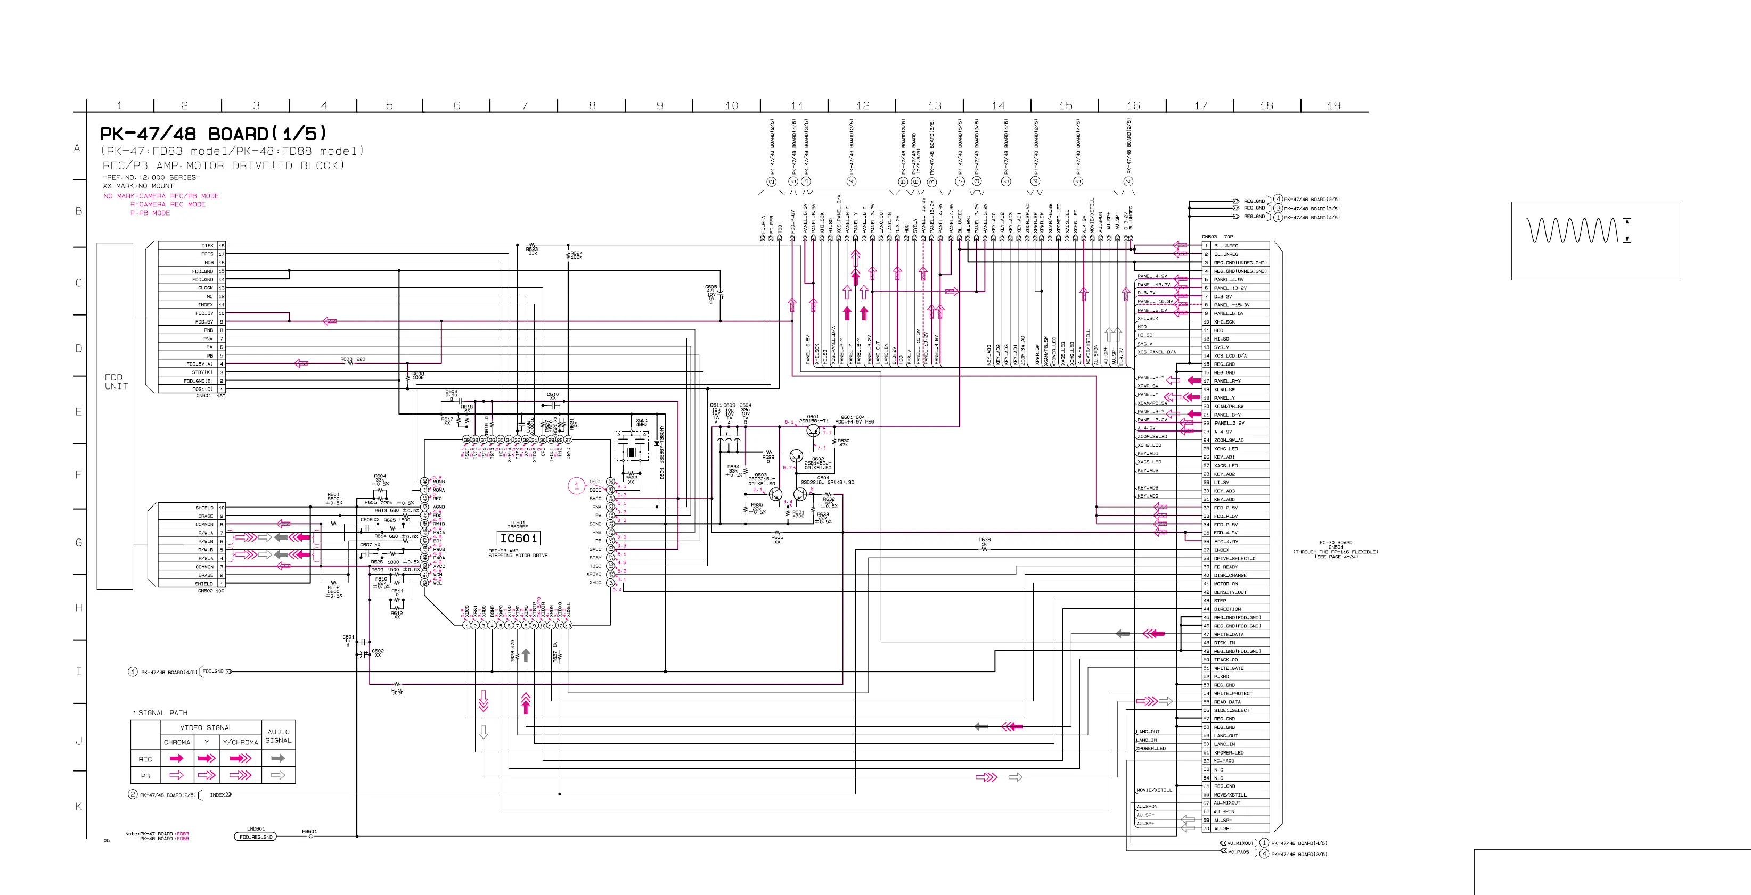Click the FDD_REG_GND land label LND601
This screenshot has width=1751, height=895.
pos(256,836)
